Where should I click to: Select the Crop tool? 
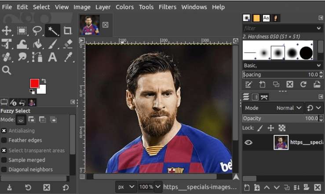(68, 30)
